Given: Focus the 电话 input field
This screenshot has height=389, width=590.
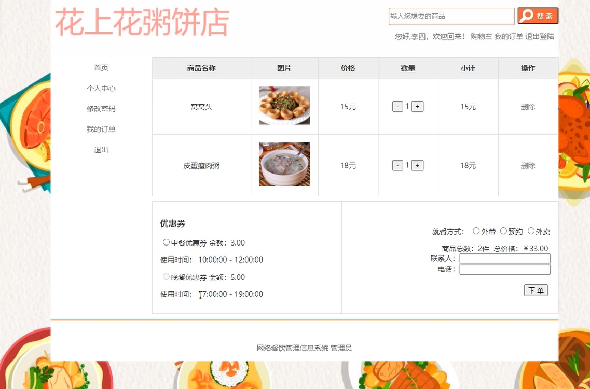Looking at the screenshot, I should [x=505, y=269].
